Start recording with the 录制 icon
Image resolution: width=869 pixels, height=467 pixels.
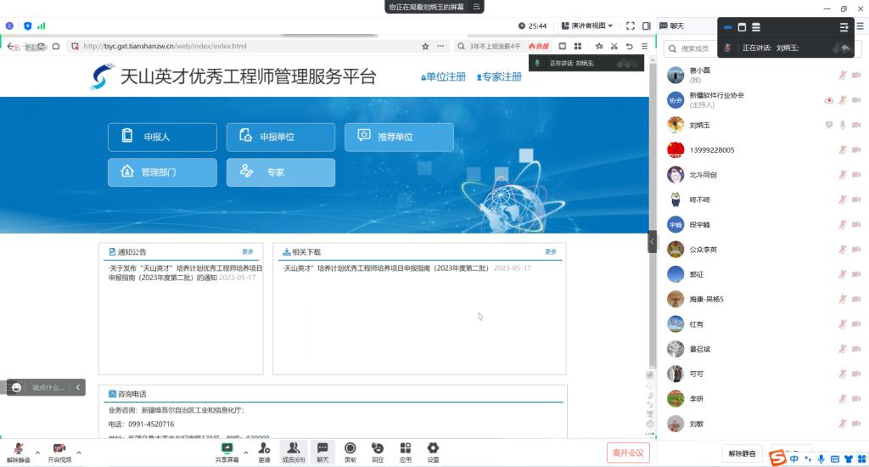pyautogui.click(x=350, y=447)
